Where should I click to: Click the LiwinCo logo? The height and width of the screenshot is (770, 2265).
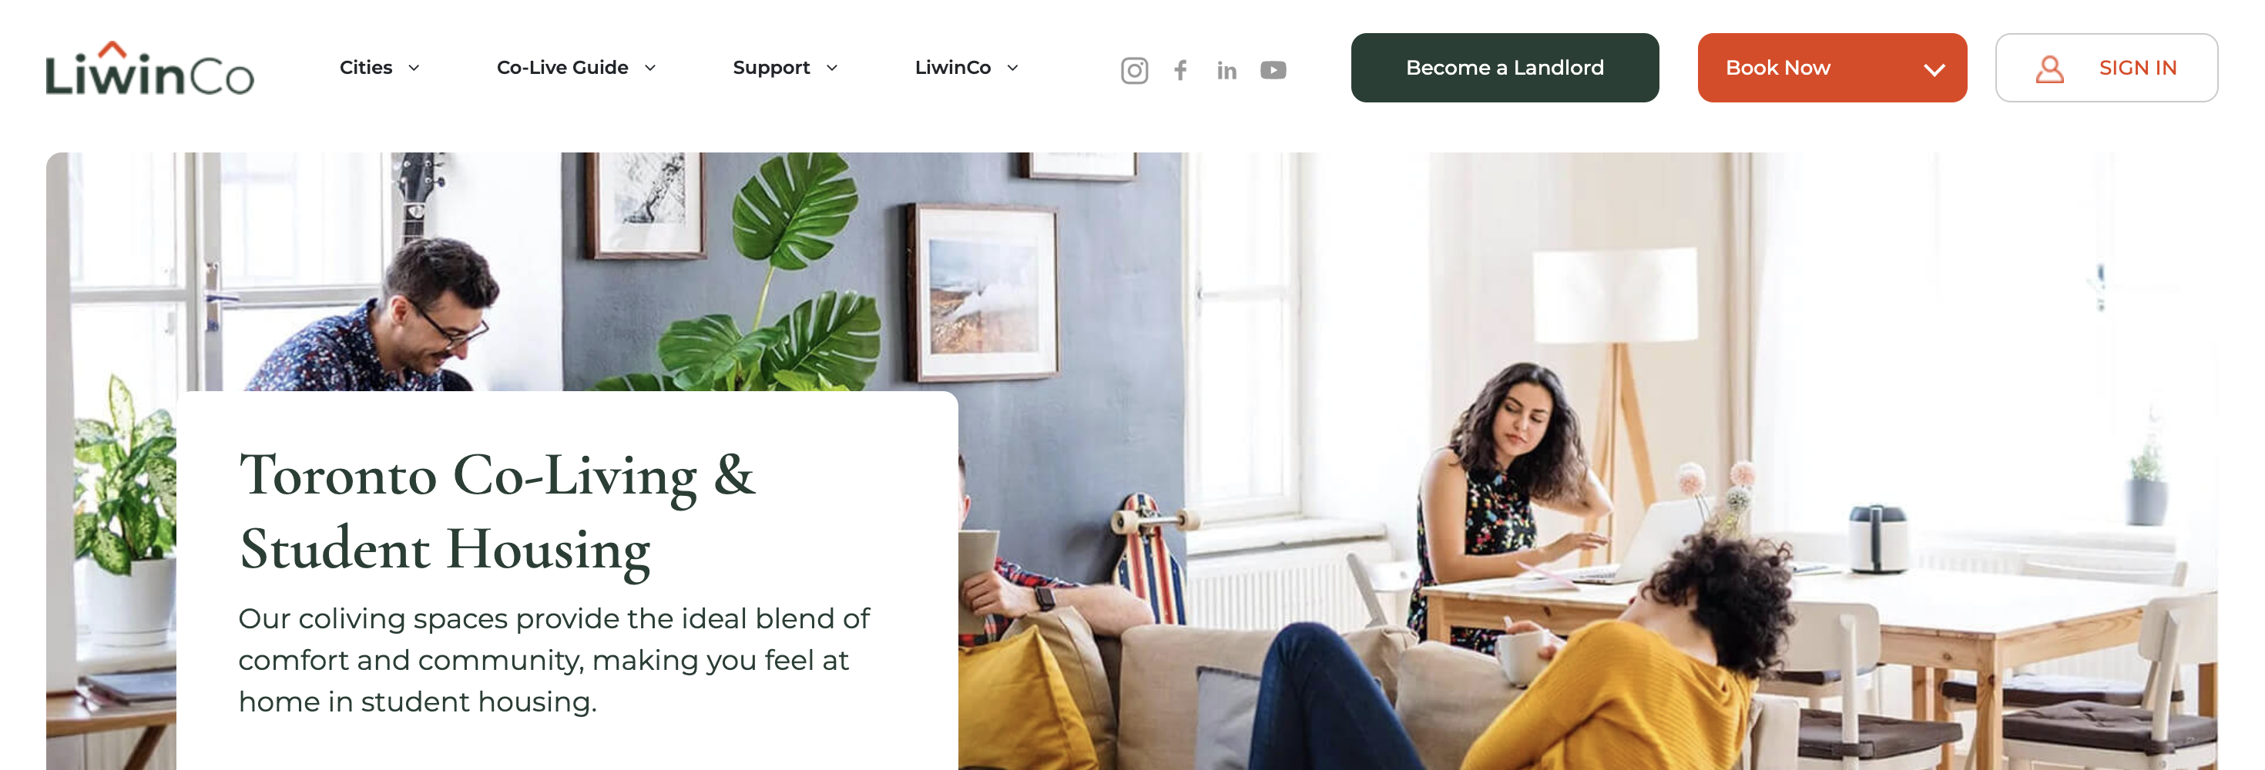tap(149, 68)
